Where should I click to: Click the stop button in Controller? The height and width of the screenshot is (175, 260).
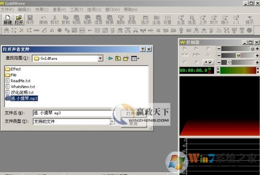click(x=208, y=49)
